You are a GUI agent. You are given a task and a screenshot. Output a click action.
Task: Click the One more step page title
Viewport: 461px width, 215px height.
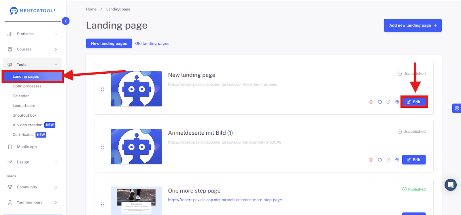(x=194, y=191)
